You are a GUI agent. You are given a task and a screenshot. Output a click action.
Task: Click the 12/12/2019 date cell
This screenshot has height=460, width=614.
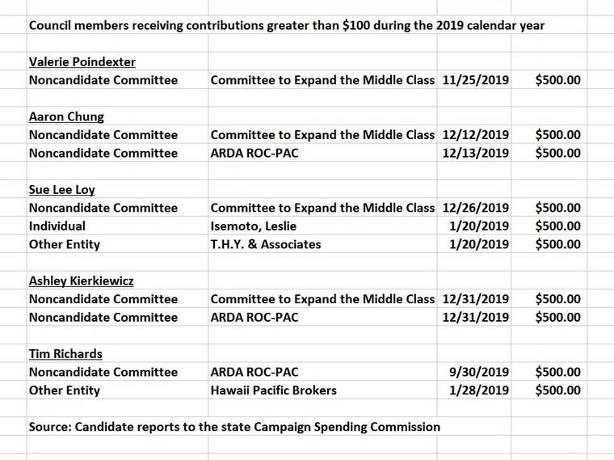pos(476,134)
